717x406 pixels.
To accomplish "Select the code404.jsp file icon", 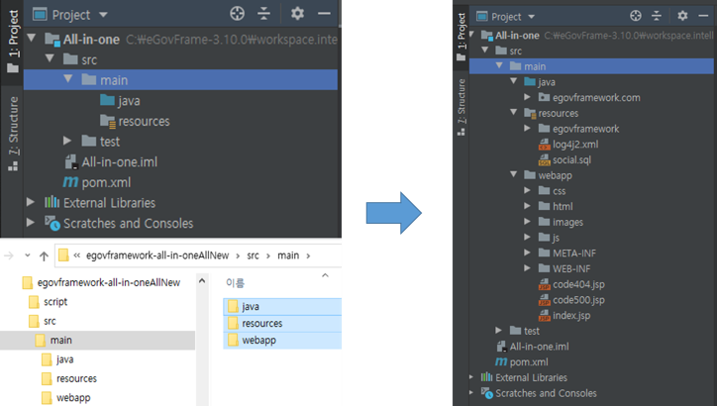I will [x=544, y=284].
